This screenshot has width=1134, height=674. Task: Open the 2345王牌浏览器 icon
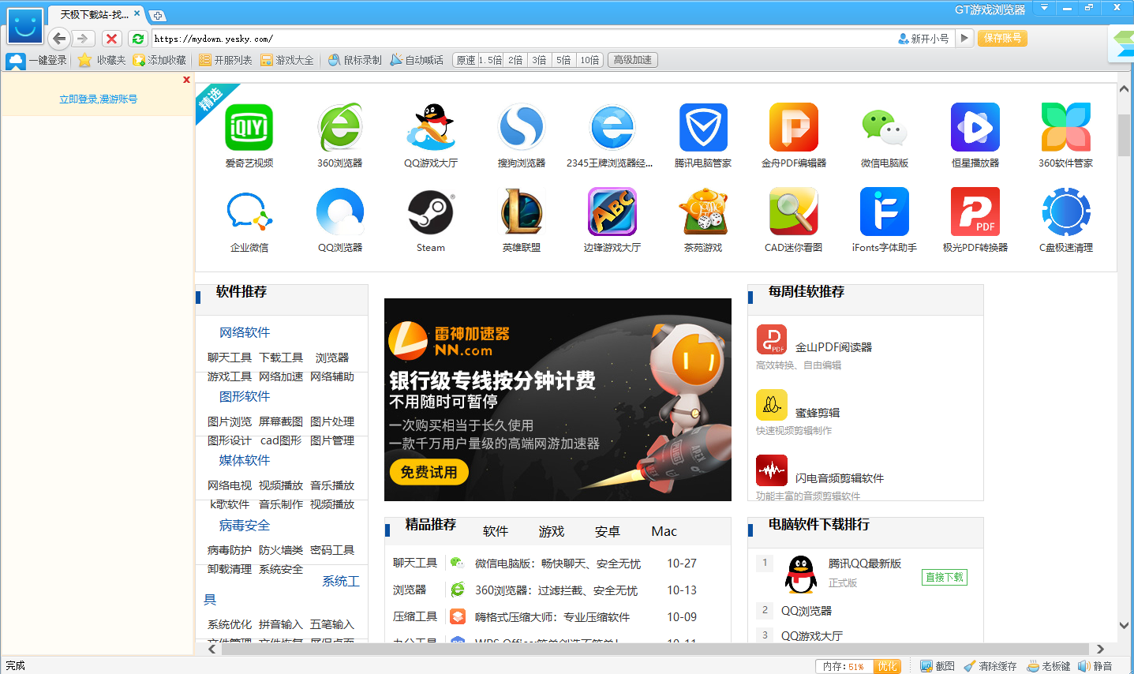[612, 127]
